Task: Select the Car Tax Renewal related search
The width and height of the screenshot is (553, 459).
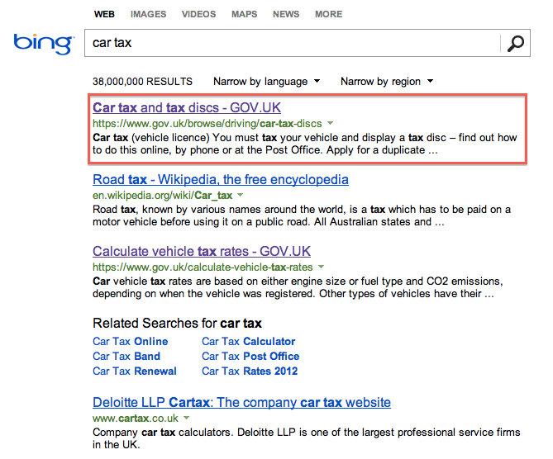Action: point(135,371)
